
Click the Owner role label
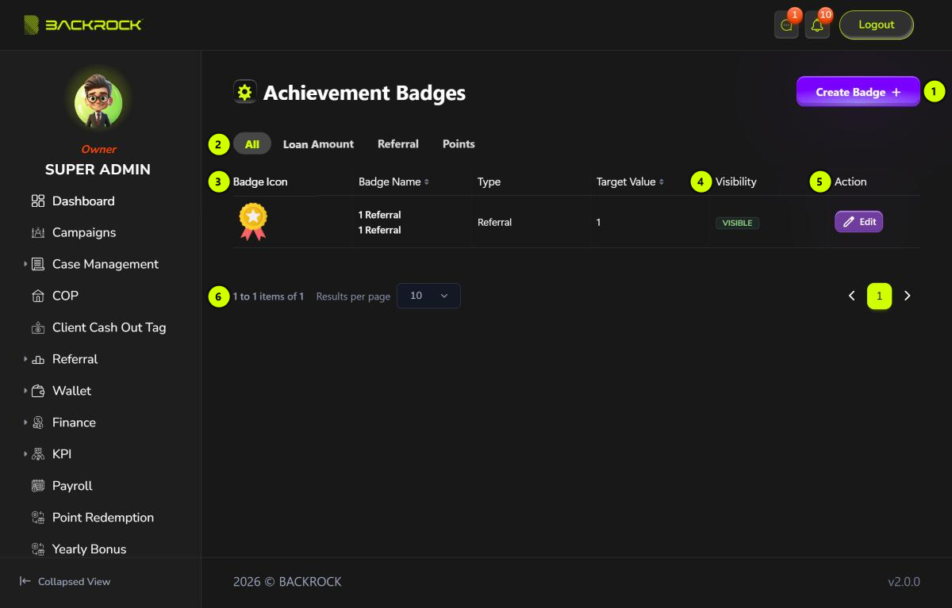[x=98, y=149]
